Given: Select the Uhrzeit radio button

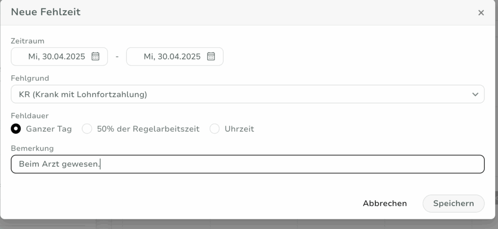Looking at the screenshot, I should coord(214,129).
